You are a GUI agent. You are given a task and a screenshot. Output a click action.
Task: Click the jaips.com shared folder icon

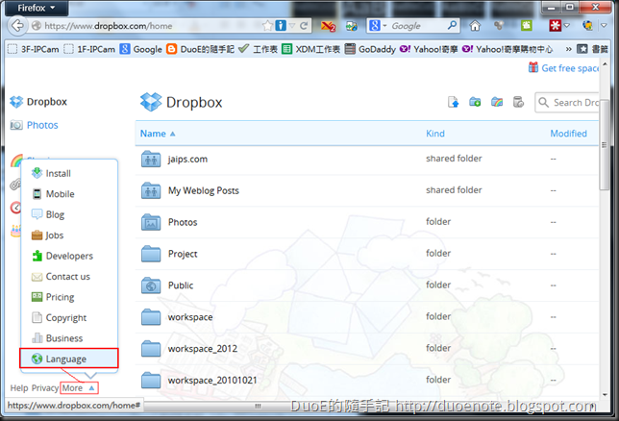(x=151, y=160)
